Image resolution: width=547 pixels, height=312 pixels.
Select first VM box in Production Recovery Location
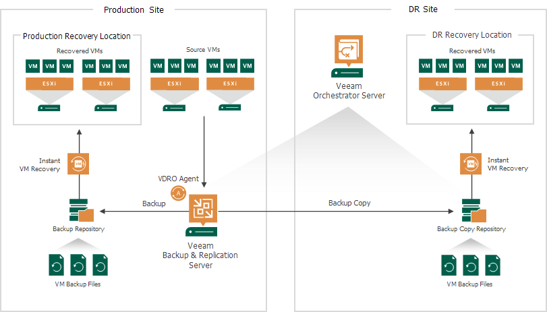coord(33,66)
